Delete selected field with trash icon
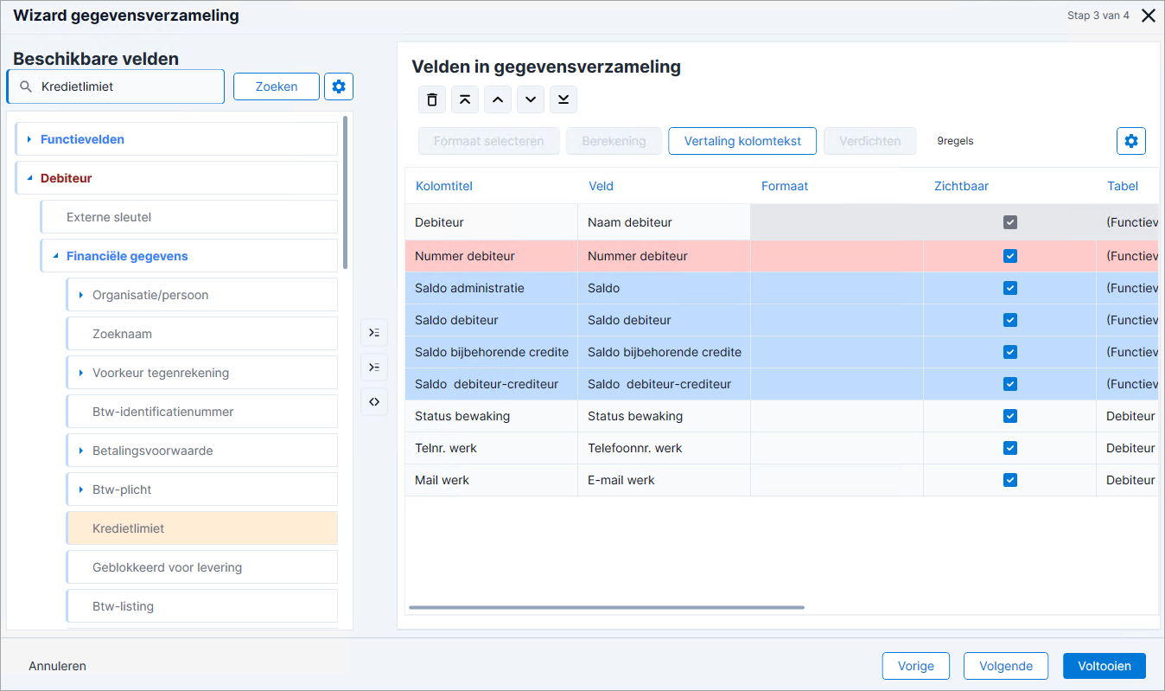1165x691 pixels. click(x=432, y=99)
